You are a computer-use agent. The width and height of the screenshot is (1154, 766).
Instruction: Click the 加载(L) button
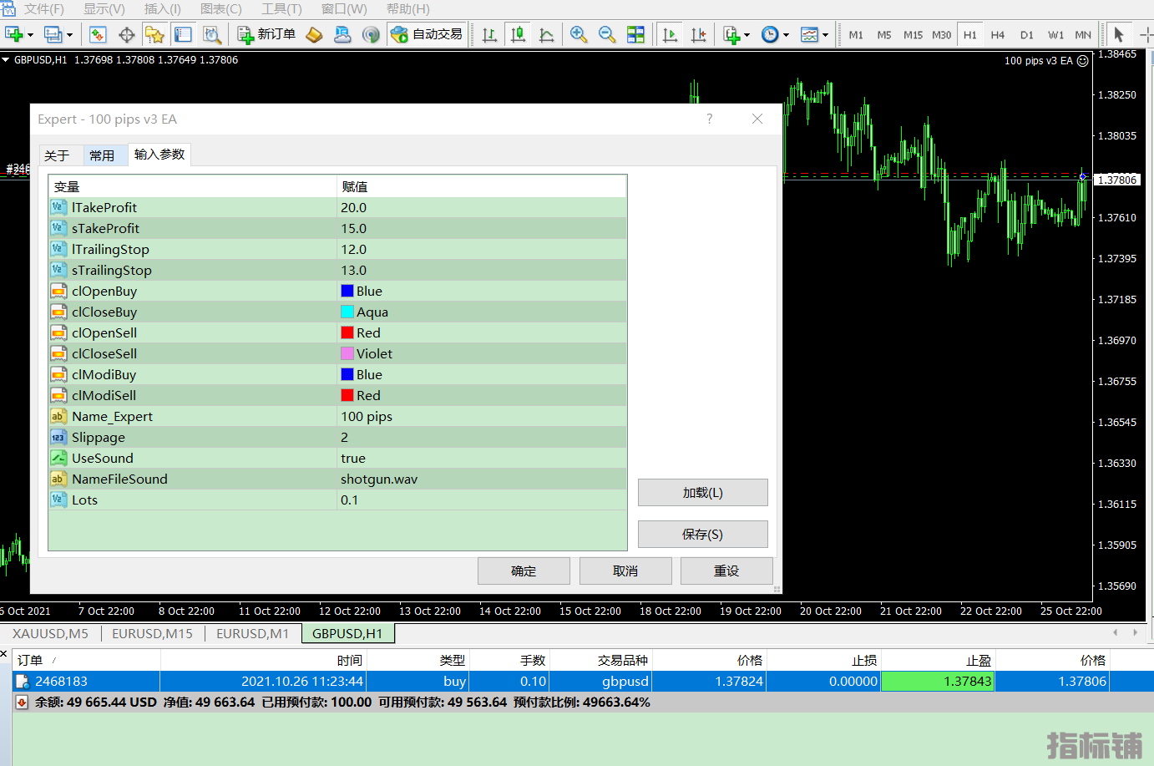tap(702, 493)
